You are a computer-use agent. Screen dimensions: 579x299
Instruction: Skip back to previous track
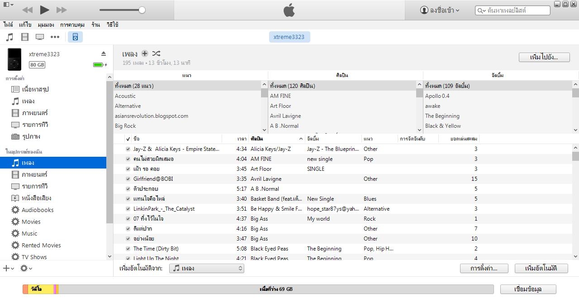click(27, 10)
